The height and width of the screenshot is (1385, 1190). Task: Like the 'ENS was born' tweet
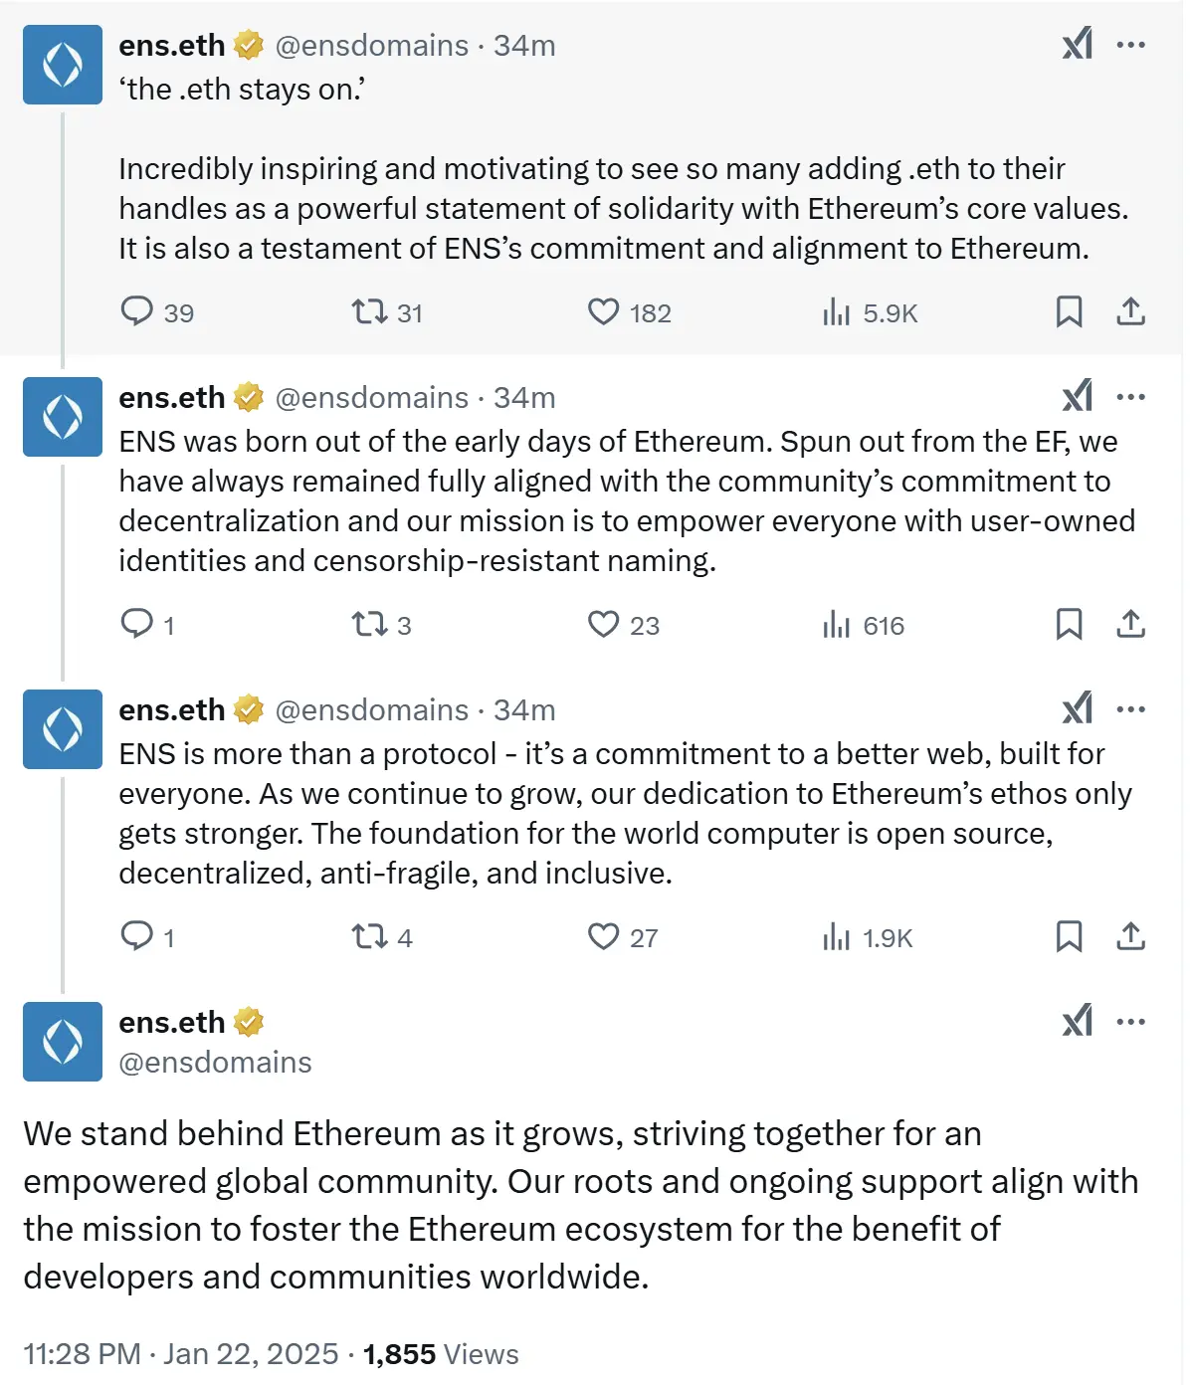coord(604,625)
